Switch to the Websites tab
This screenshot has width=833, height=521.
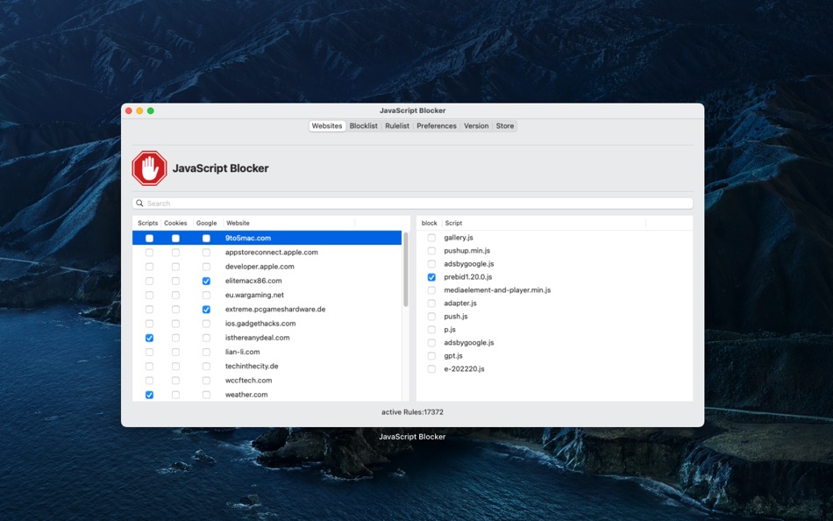click(327, 126)
